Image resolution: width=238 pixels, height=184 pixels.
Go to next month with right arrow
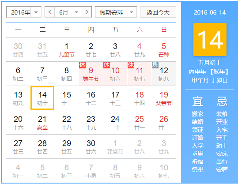pyautogui.click(x=87, y=12)
